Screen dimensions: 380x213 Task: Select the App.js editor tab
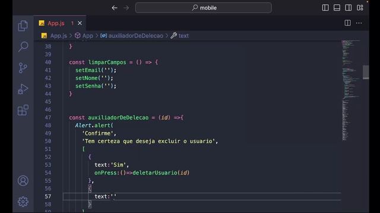(60, 23)
